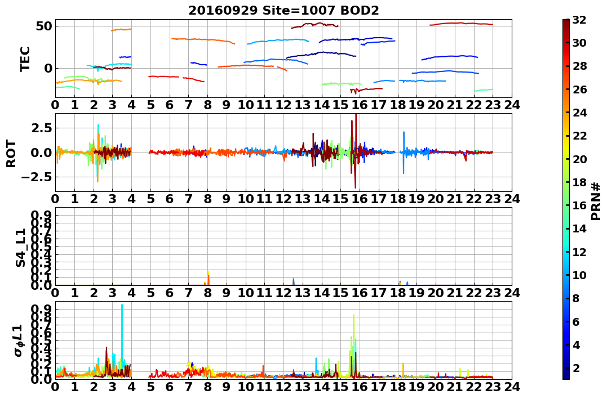Click the large dark red ROT spike near hour 16
607x399 pixels.
coord(356,151)
